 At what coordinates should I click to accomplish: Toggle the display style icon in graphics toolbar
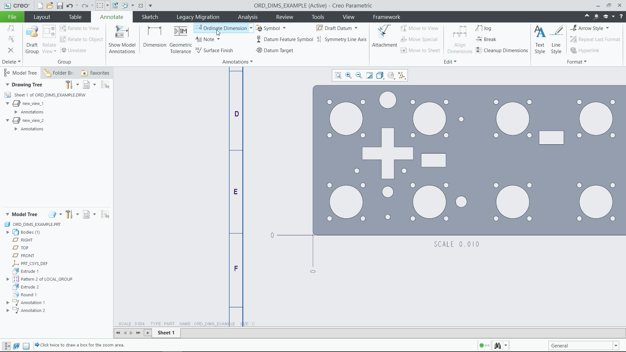380,76
